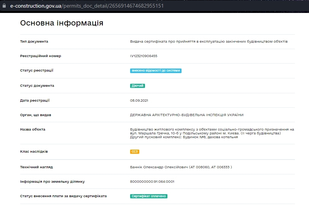
Task: Click the 'Основна інформація' heading
Action: point(62,23)
